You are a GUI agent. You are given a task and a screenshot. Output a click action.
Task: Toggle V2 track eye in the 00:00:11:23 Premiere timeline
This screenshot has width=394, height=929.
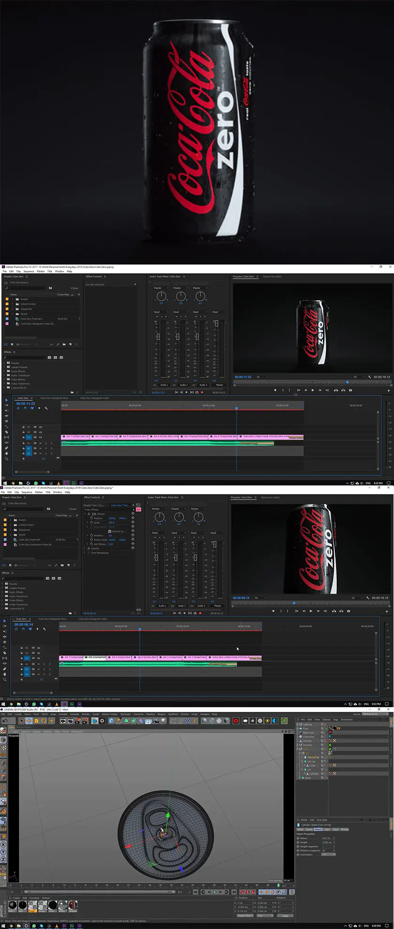[x=40, y=432]
